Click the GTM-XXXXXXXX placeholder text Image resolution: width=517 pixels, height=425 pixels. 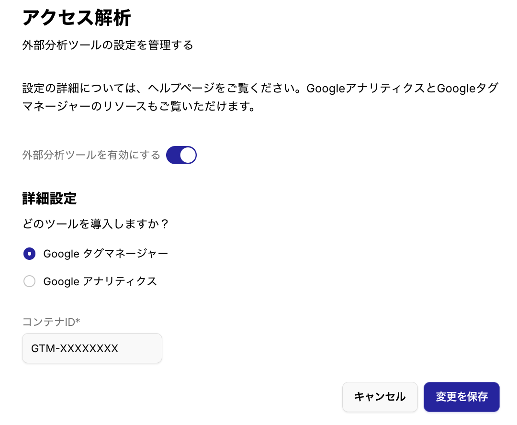tap(75, 348)
